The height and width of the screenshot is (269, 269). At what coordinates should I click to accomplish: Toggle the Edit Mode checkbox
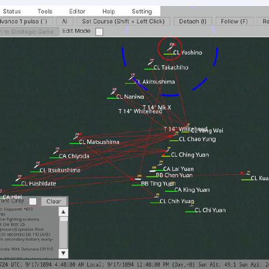pyautogui.click(x=99, y=32)
